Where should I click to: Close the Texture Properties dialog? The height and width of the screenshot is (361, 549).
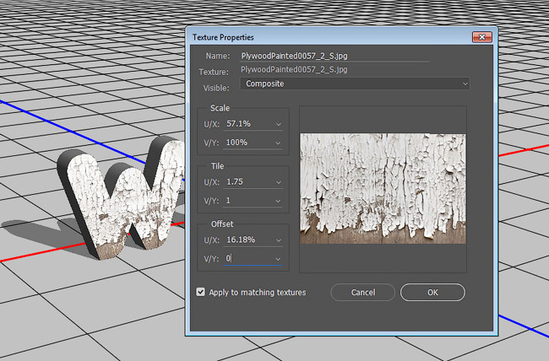pos(481,37)
